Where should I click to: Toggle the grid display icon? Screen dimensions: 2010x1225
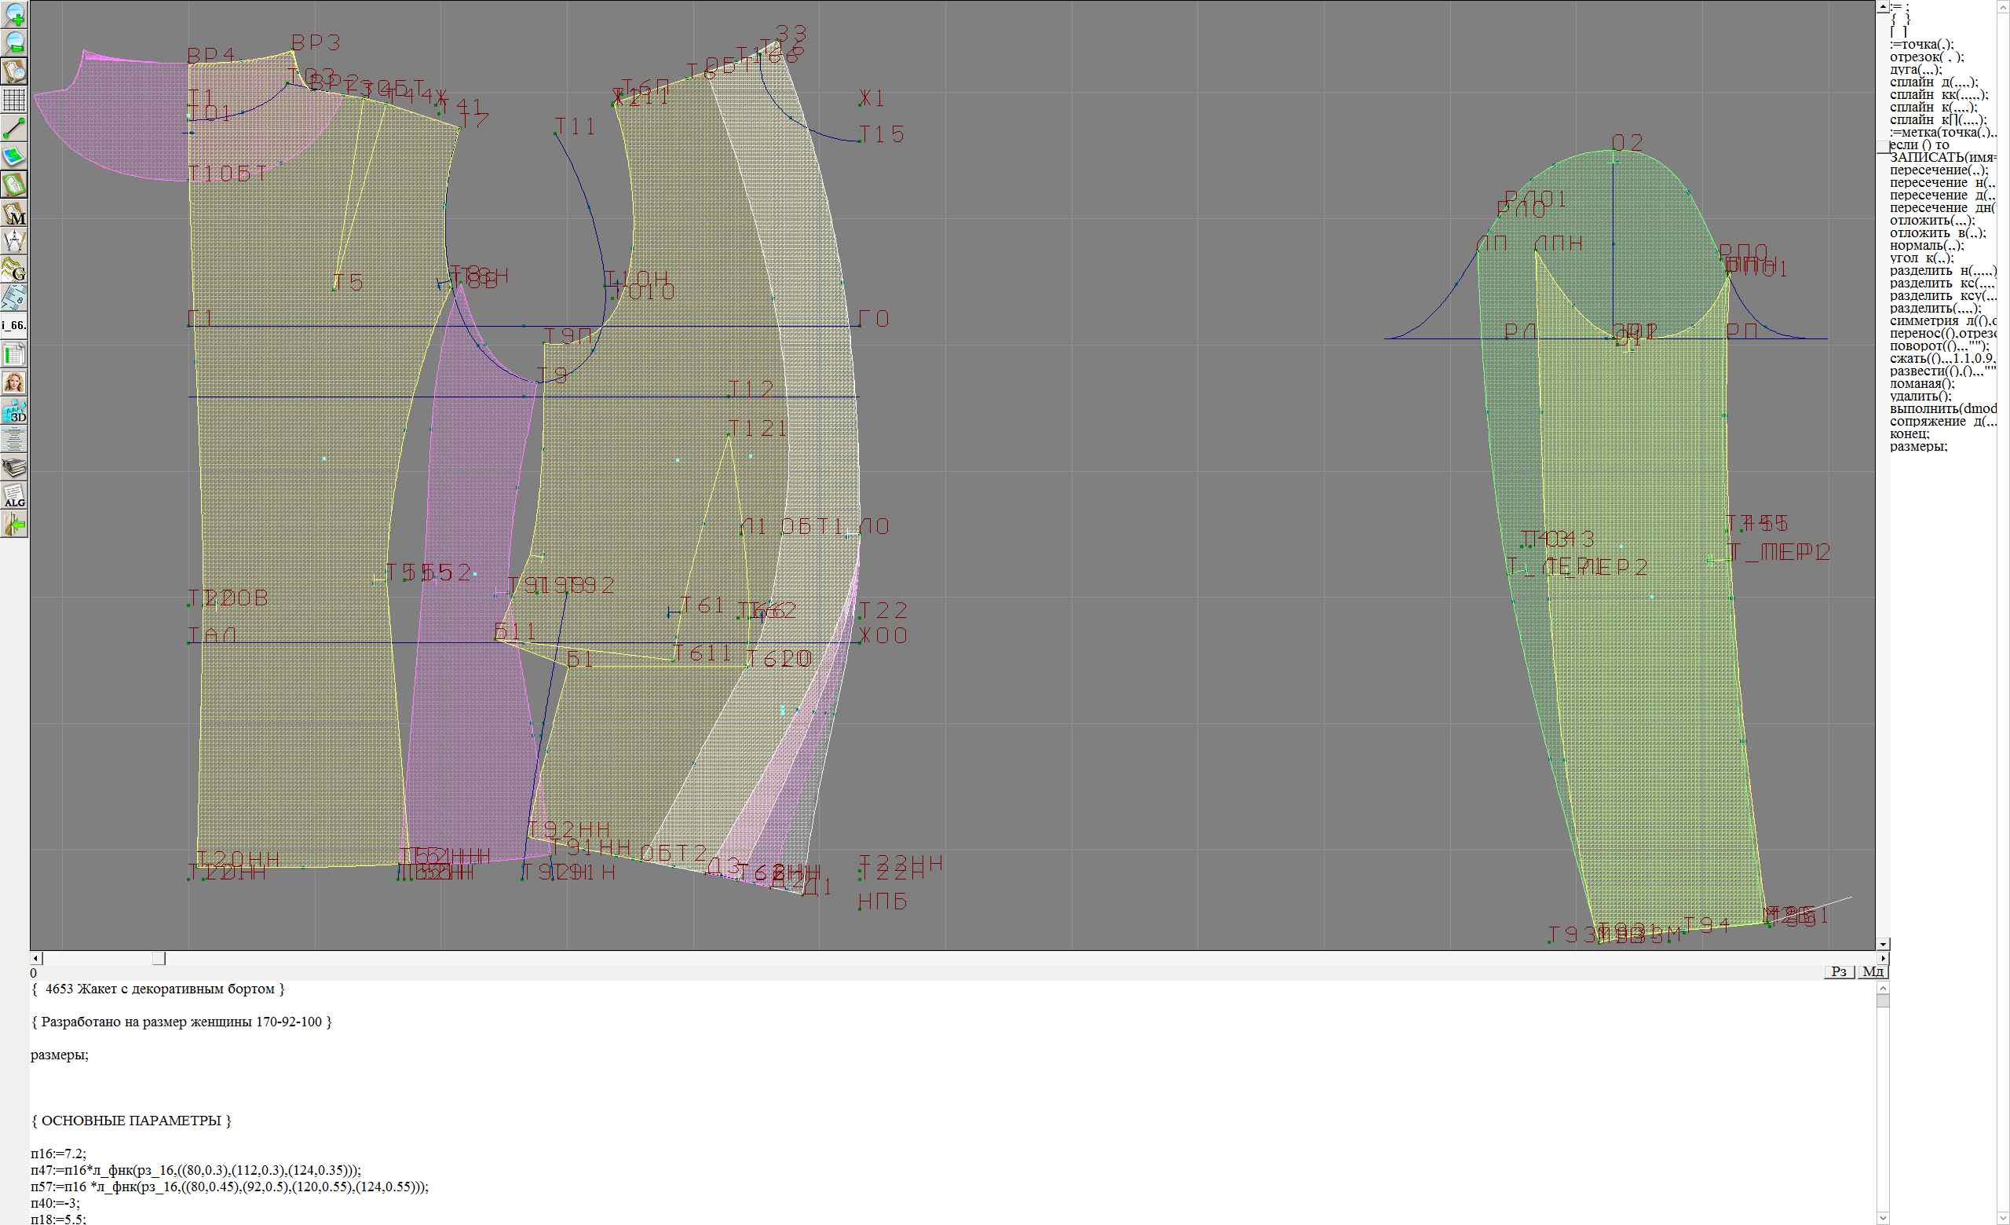15,100
